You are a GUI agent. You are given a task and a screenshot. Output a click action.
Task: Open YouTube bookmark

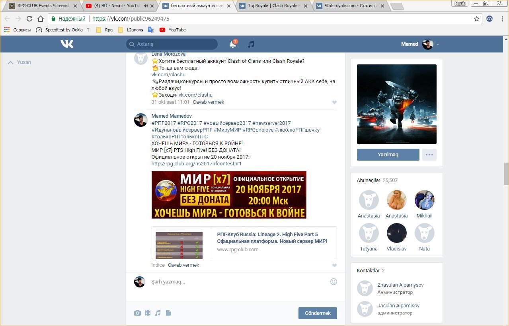(173, 30)
